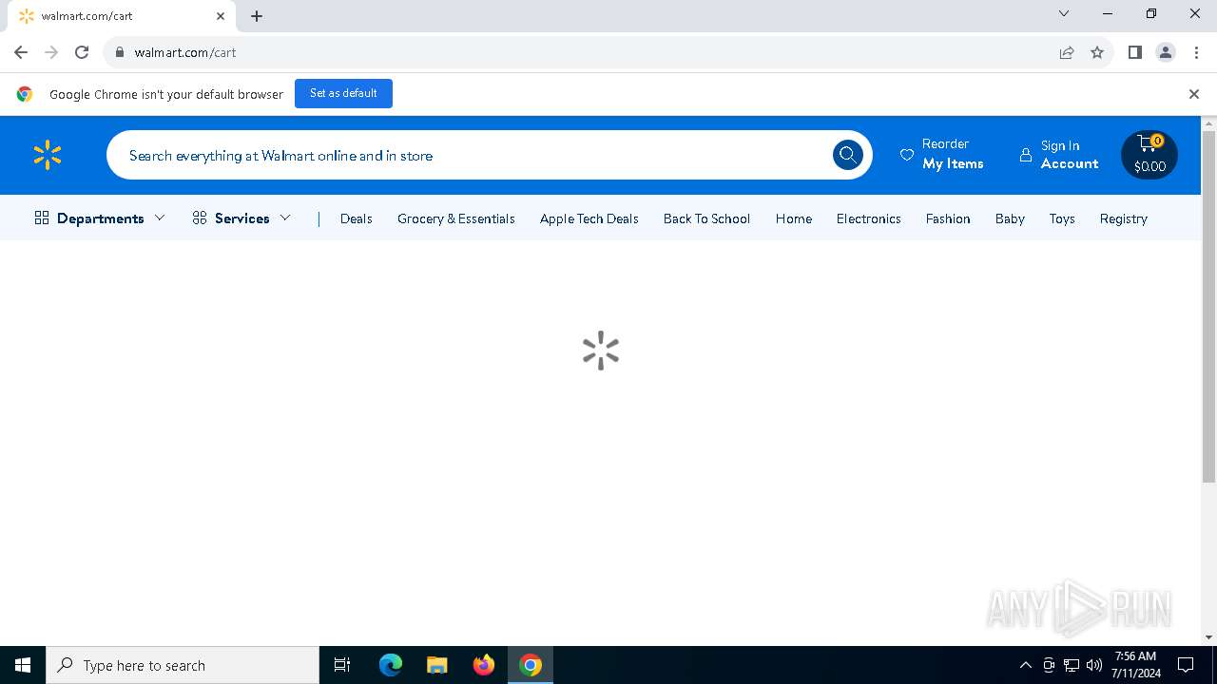The height and width of the screenshot is (684, 1217).
Task: Bookmark this page with the star icon
Action: tap(1097, 52)
